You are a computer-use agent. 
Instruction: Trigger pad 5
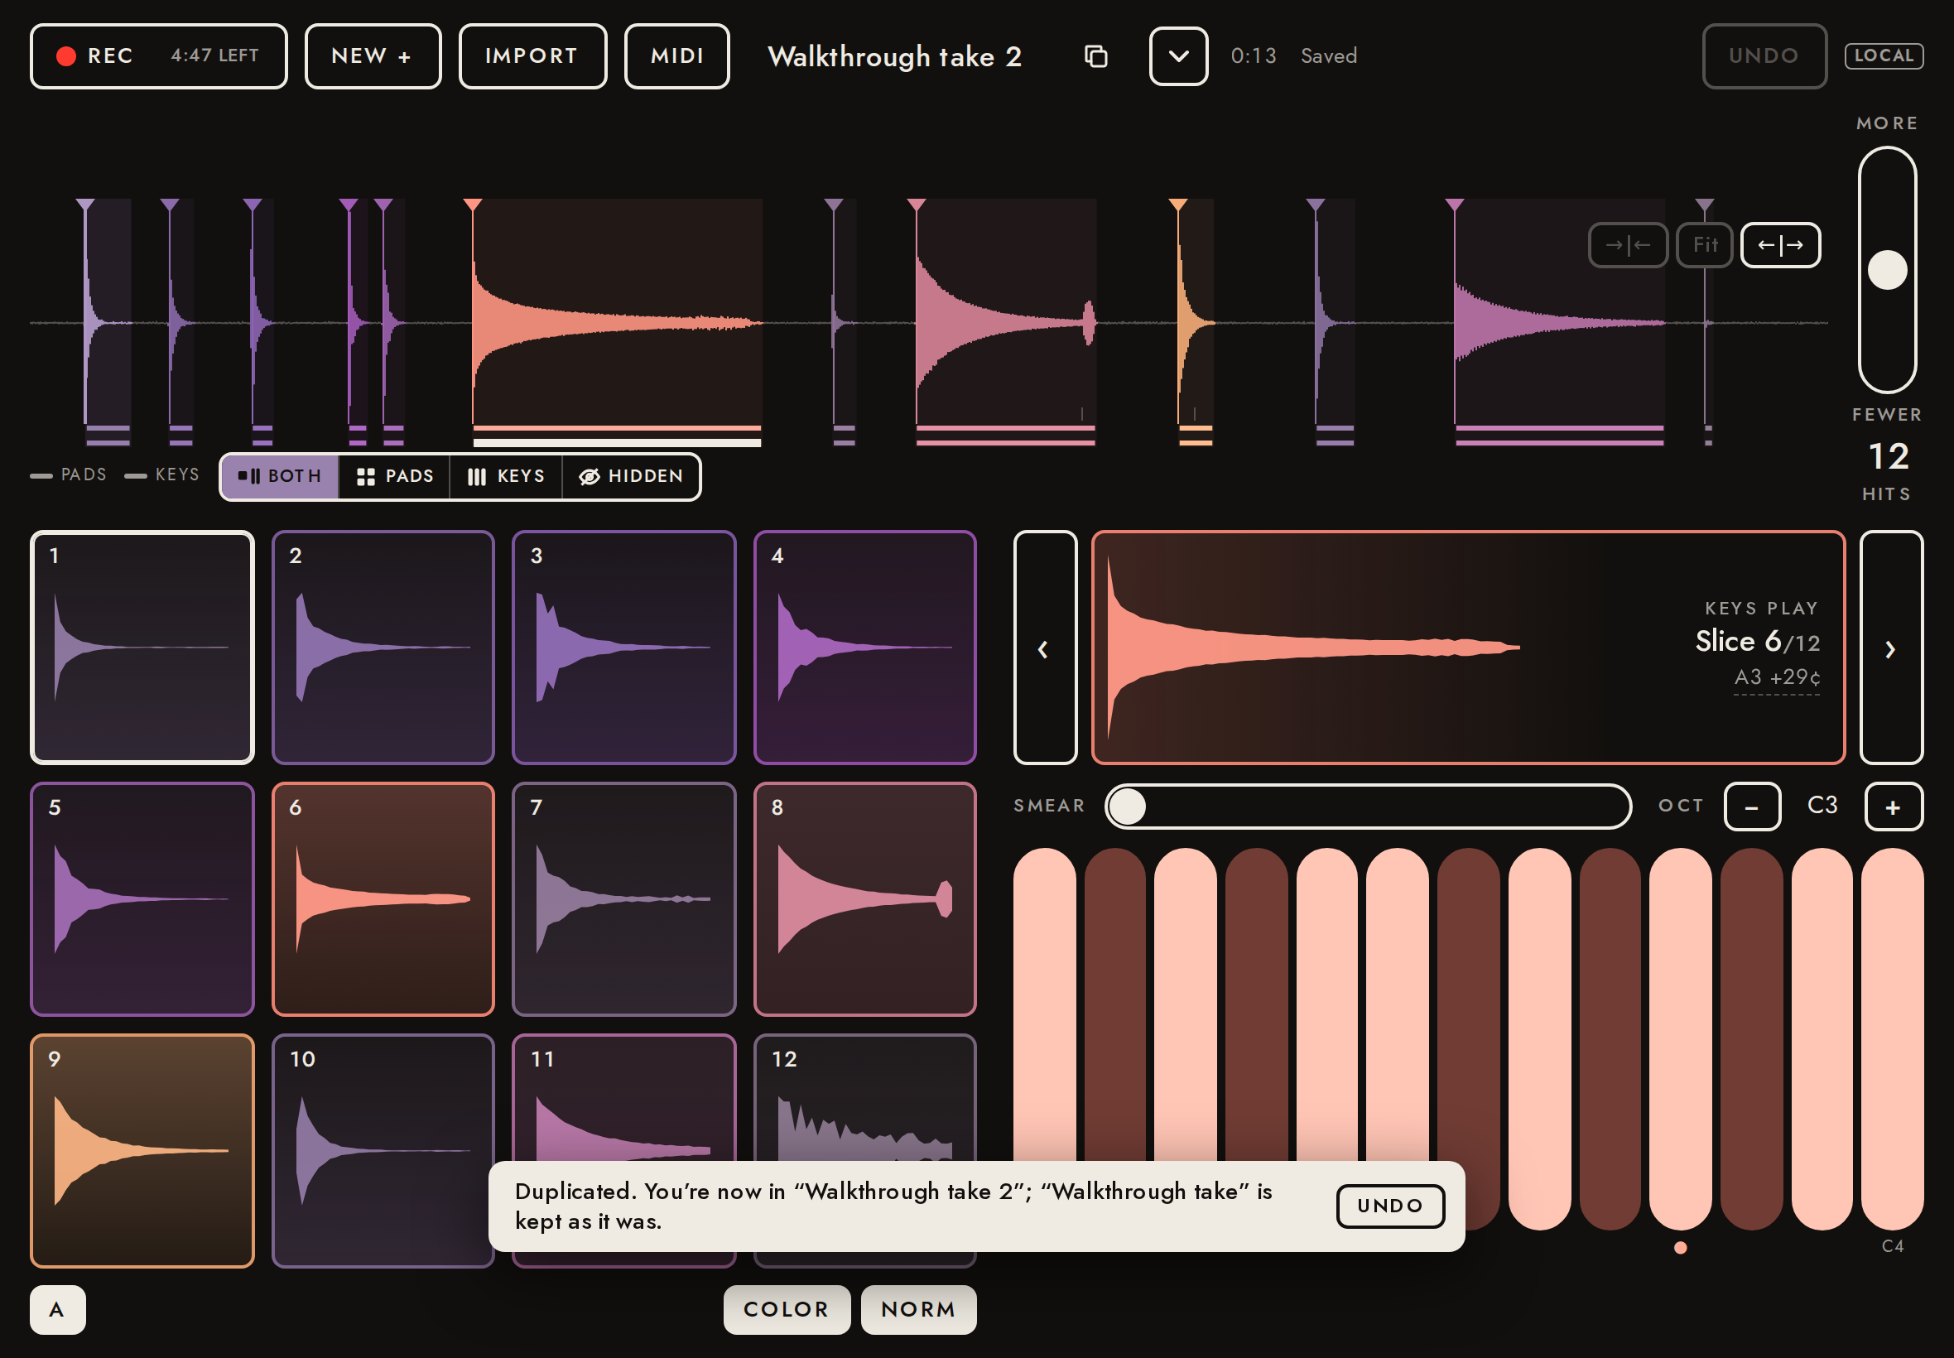pyautogui.click(x=142, y=899)
